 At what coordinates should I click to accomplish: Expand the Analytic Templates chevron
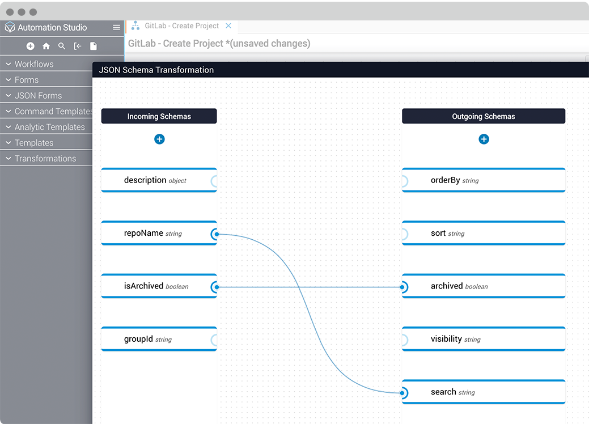(8, 128)
